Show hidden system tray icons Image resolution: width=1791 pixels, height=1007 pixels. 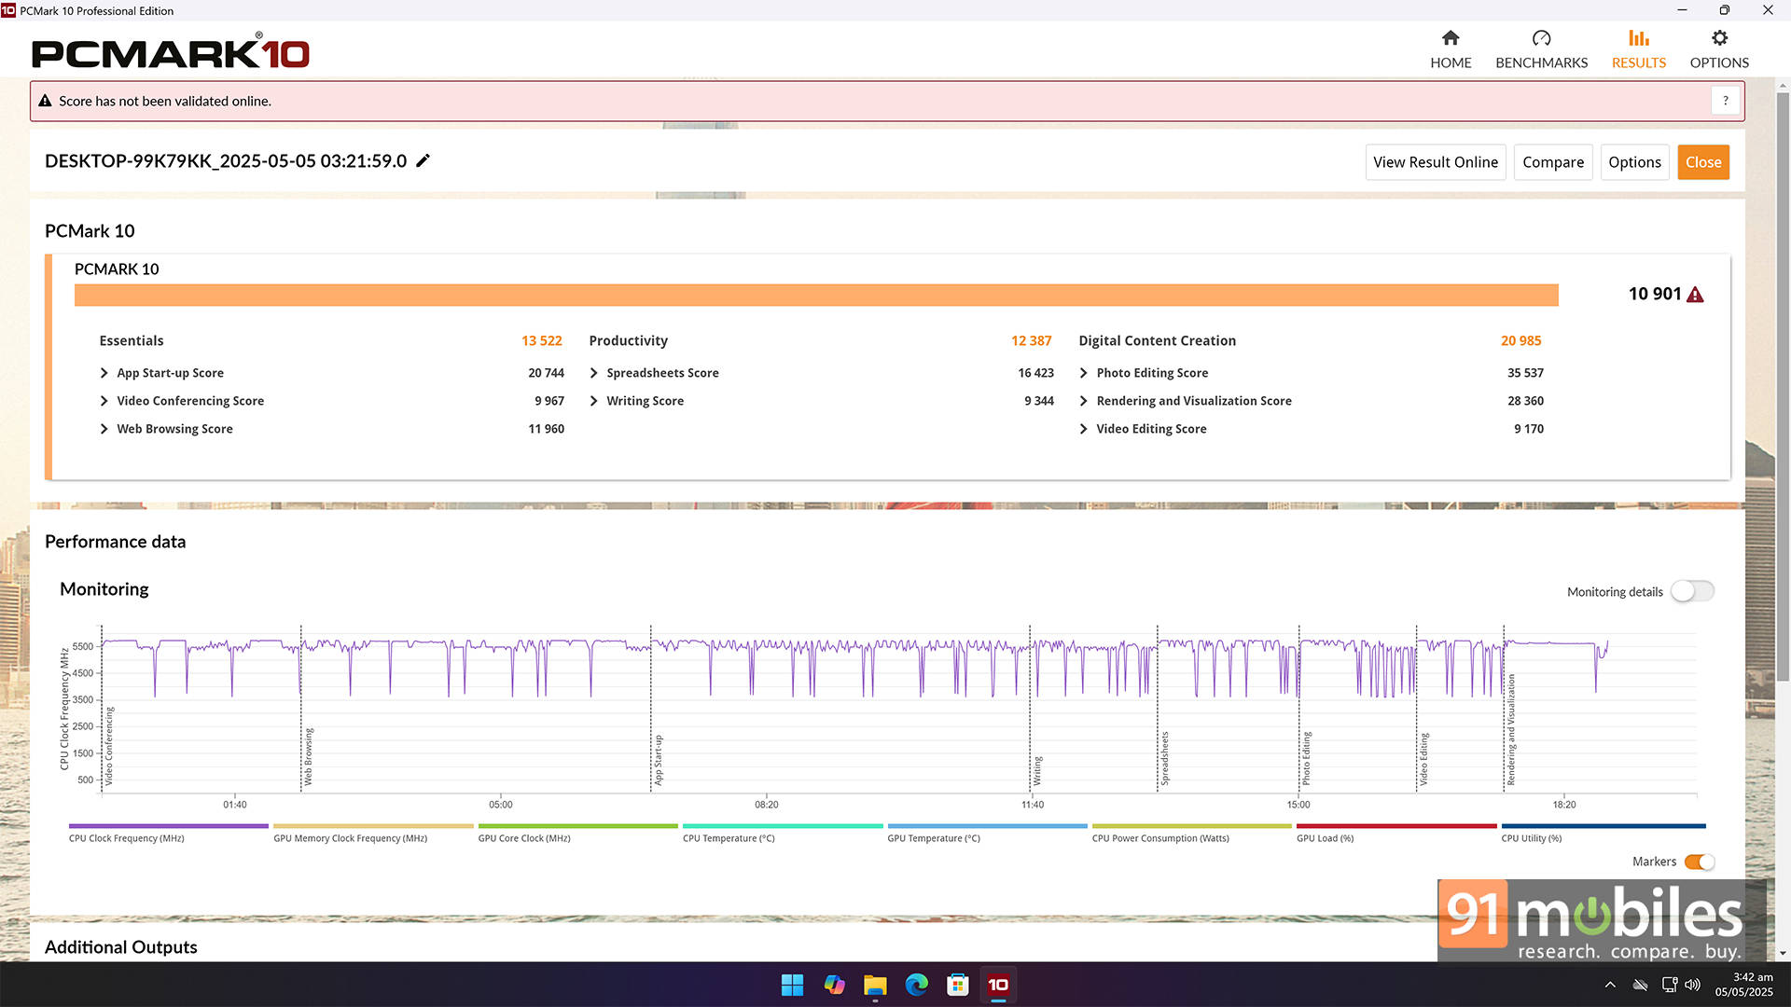(x=1610, y=985)
